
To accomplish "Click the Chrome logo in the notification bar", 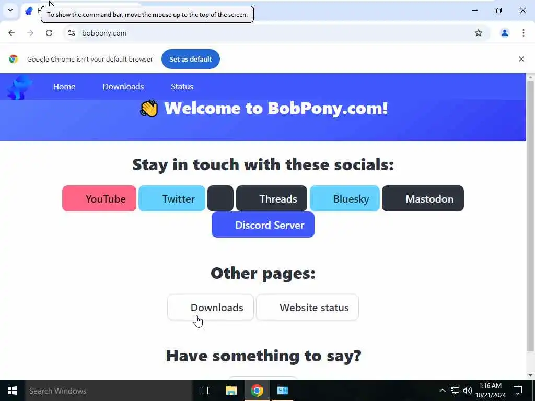I will pyautogui.click(x=14, y=59).
